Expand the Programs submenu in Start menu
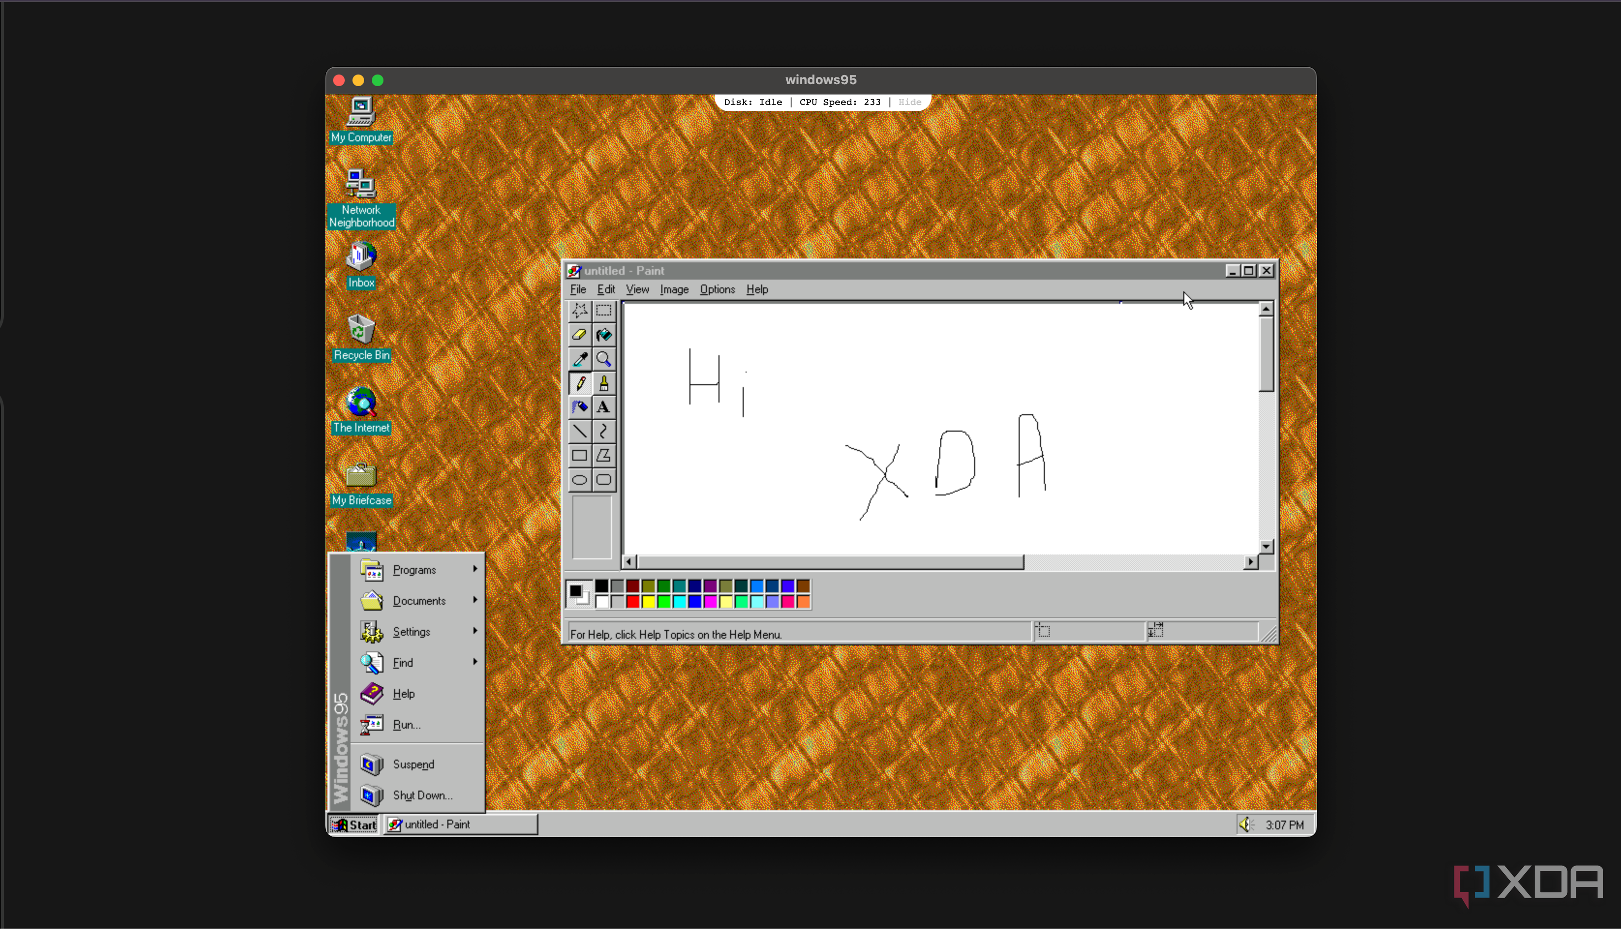 coord(418,570)
